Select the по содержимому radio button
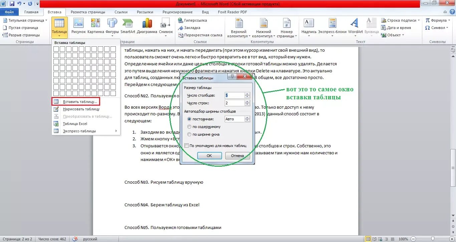 (190, 127)
